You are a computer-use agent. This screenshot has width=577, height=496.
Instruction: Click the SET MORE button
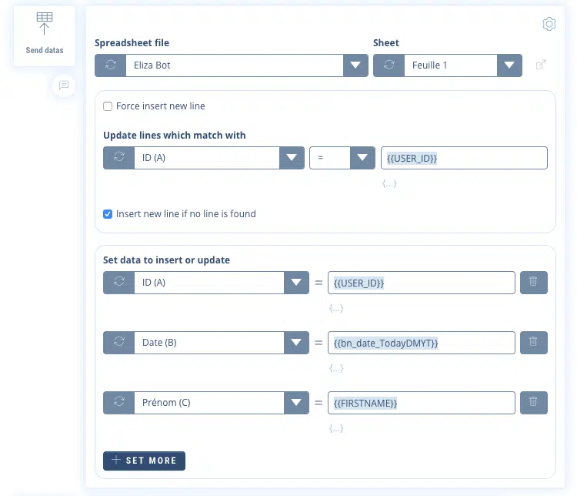[x=144, y=461]
